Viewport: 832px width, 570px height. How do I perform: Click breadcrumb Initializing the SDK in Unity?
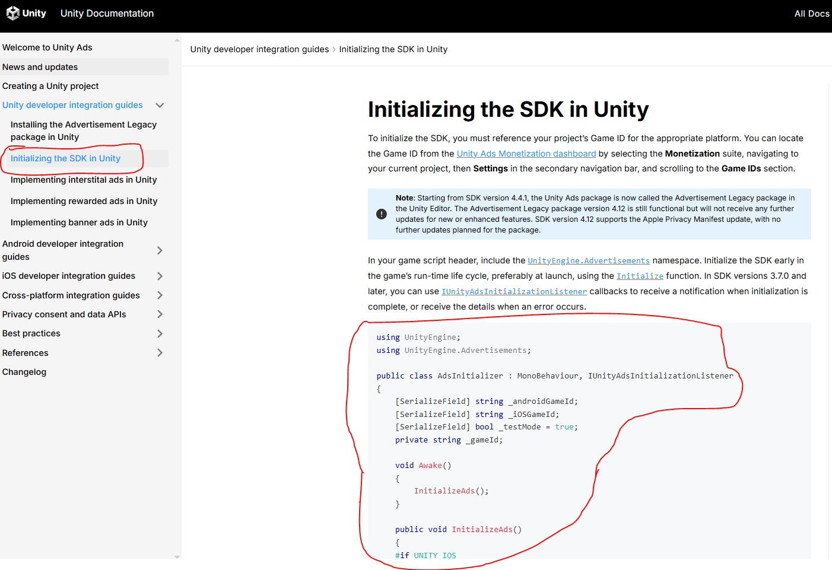pyautogui.click(x=393, y=49)
